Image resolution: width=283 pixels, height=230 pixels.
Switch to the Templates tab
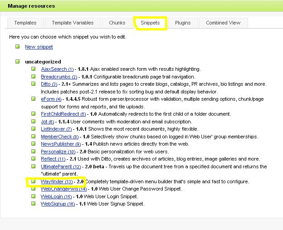[25, 23]
